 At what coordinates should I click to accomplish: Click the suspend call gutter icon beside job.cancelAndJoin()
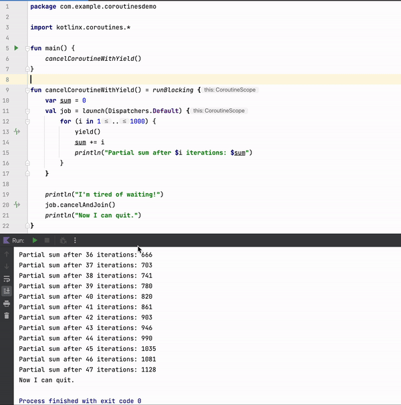[16, 205]
